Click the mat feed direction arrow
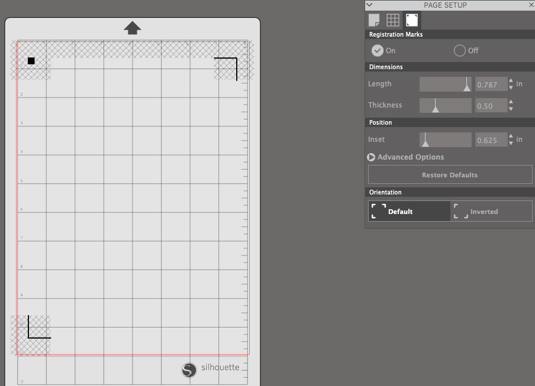 point(133,28)
